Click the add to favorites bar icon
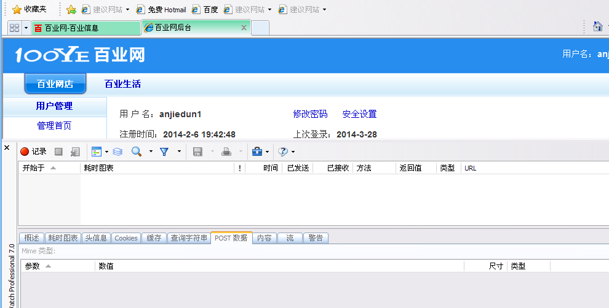609x308 pixels. [71, 9]
